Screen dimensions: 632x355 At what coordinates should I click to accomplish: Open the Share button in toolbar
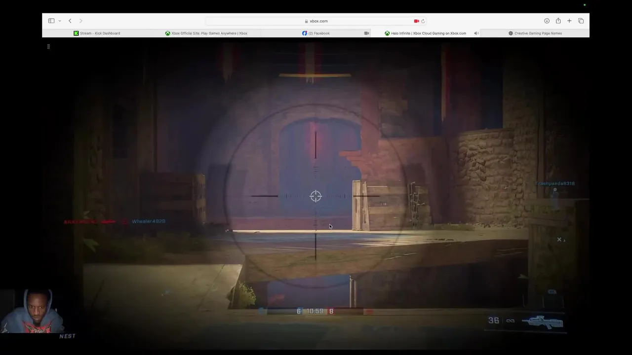tap(558, 21)
